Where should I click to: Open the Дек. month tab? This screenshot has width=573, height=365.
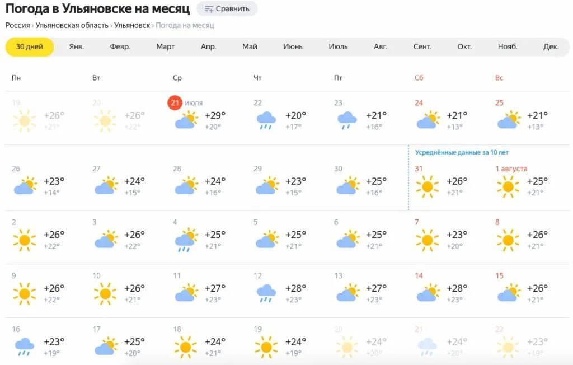coord(551,47)
